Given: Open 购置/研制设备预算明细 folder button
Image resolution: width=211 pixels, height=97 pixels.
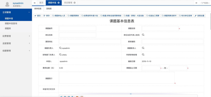Looking at the screenshot, I should (x=111, y=16).
